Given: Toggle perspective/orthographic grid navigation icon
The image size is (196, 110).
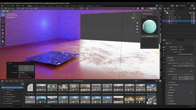Looking at the screenshot, I should [x=137, y=32].
